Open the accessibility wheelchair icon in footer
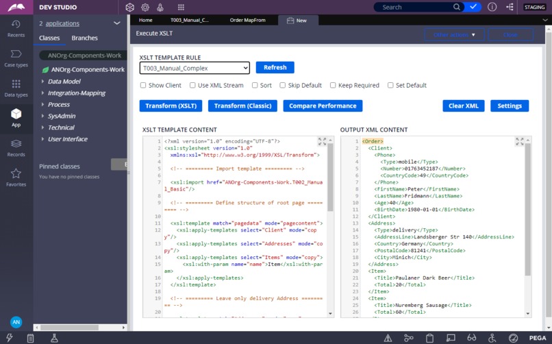Screen dimensions: 552x344 [x=492, y=339]
